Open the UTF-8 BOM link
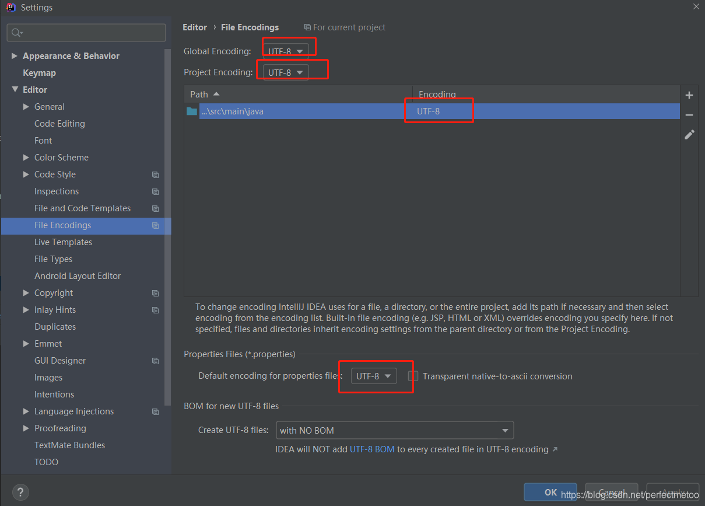The image size is (705, 506). [372, 449]
